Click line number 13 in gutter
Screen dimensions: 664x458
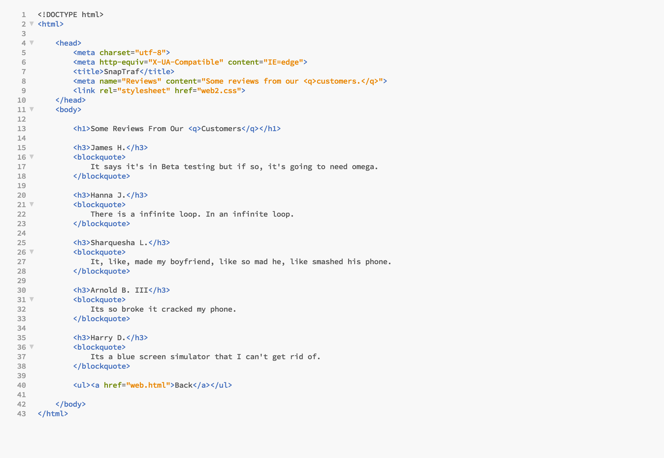coord(22,129)
